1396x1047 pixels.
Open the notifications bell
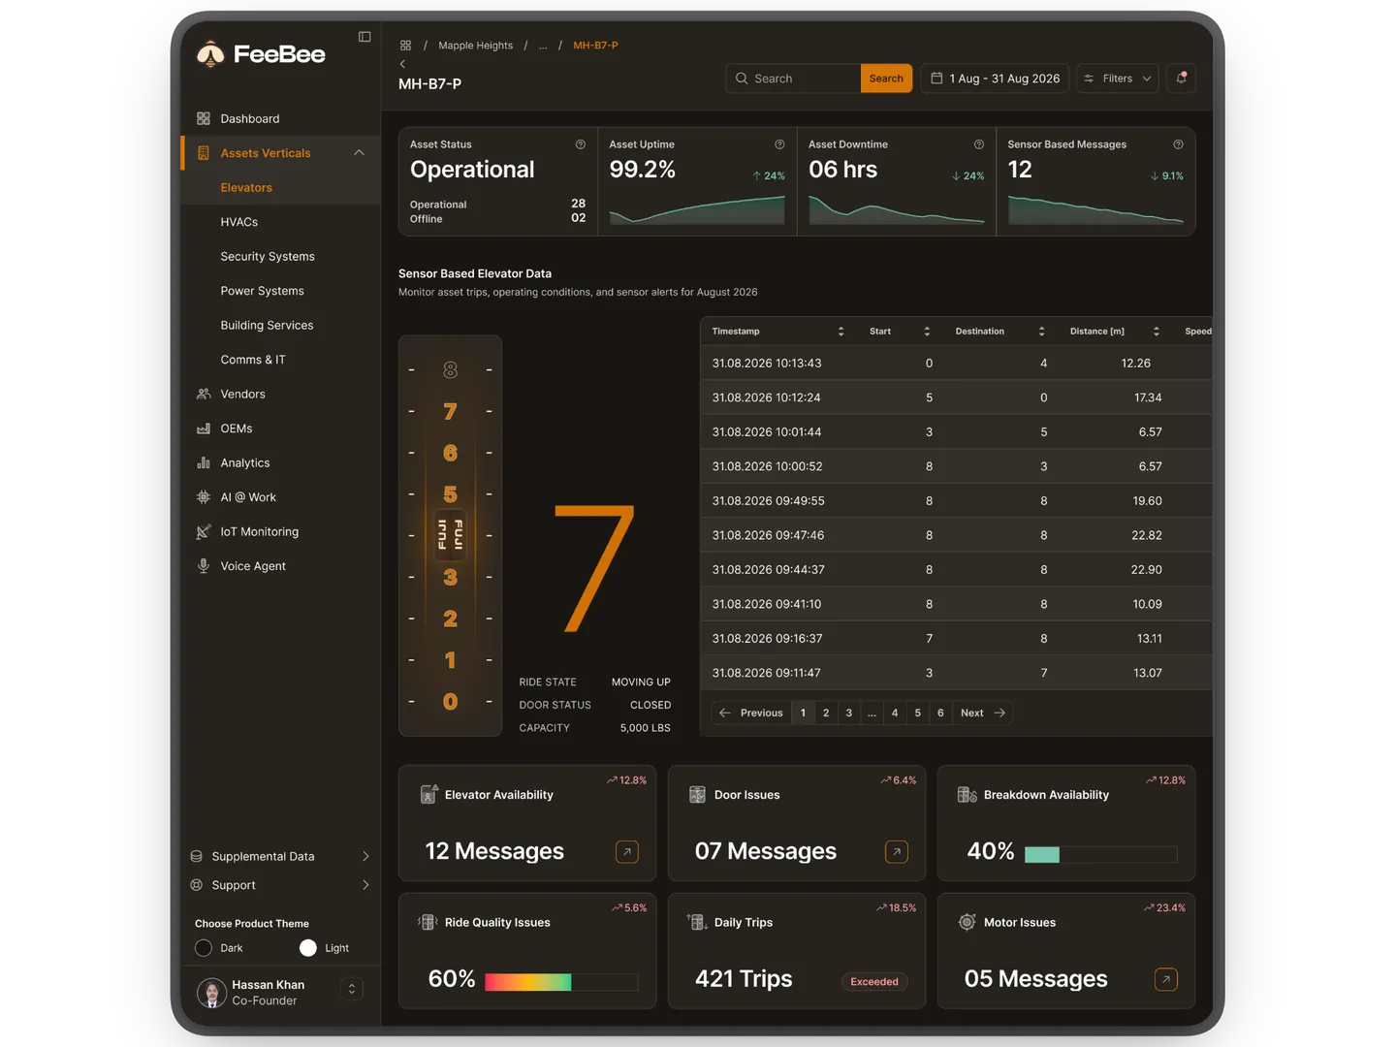[1181, 79]
